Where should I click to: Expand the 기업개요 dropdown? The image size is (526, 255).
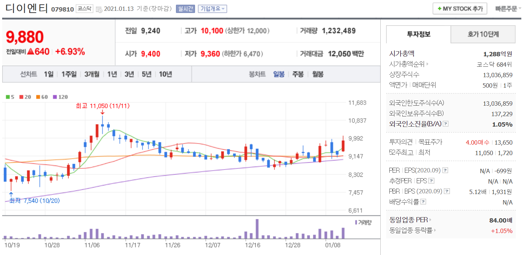212,9
